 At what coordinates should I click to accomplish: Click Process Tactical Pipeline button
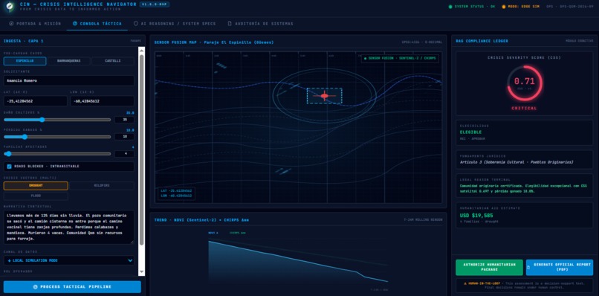click(72, 287)
